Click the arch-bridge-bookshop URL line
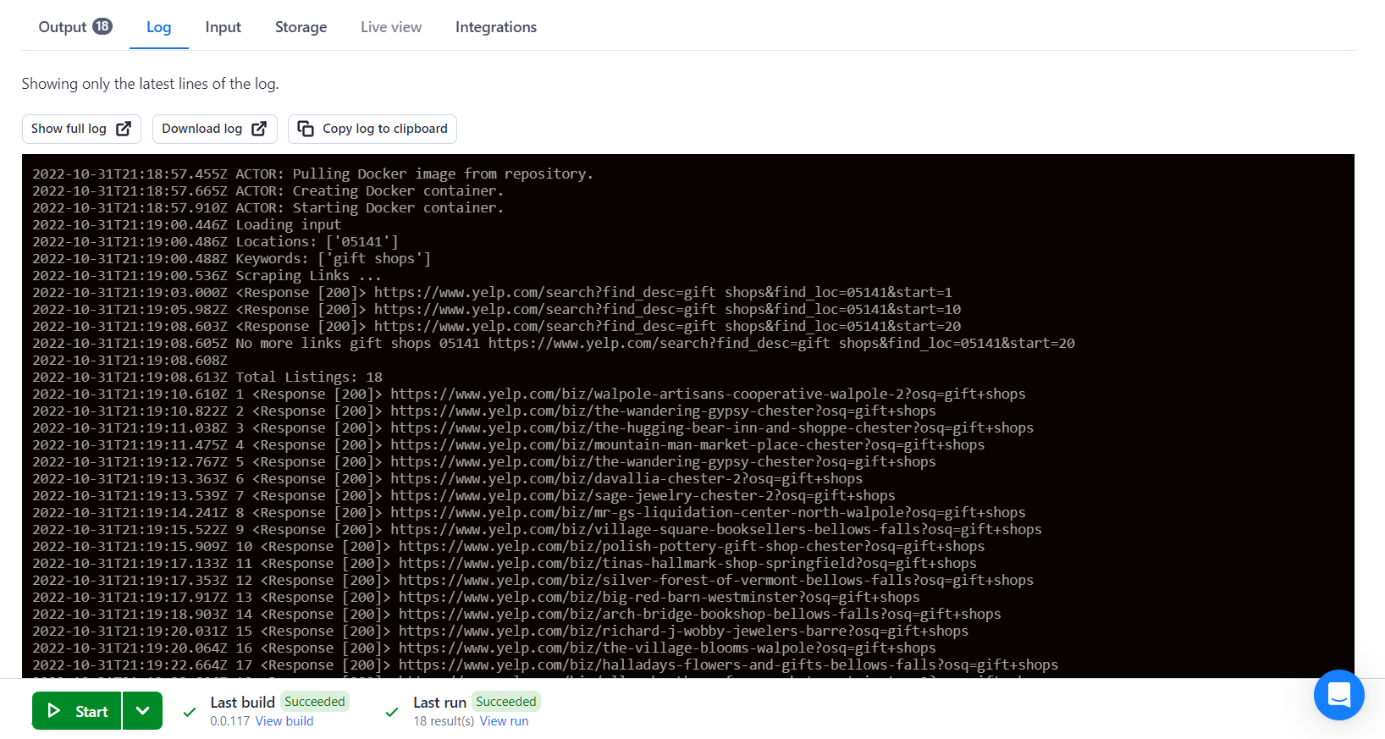This screenshot has height=739, width=1385. [x=517, y=615]
